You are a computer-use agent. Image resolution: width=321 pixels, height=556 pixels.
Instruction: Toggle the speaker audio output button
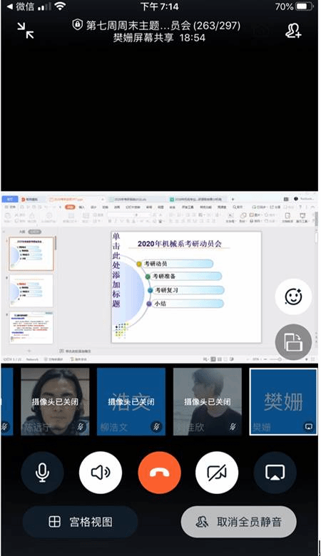101,473
